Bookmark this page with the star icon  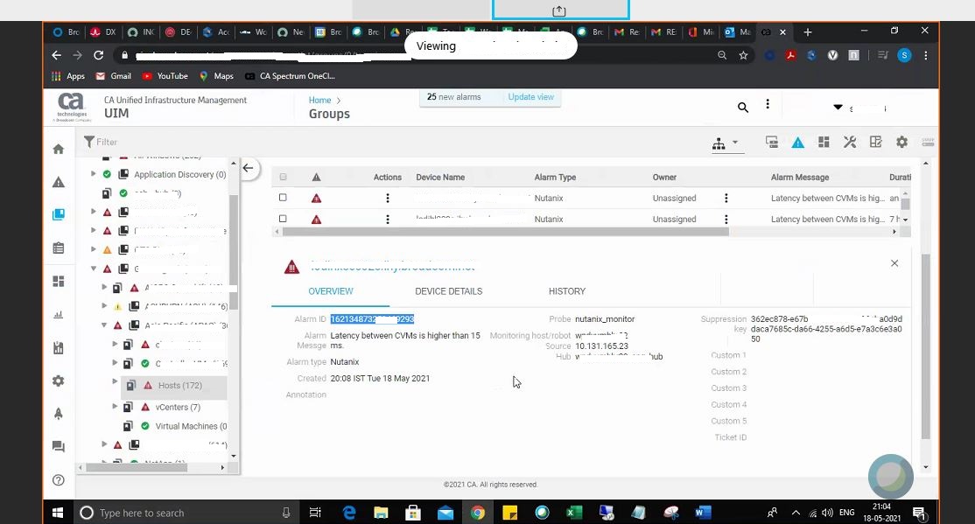(x=743, y=55)
